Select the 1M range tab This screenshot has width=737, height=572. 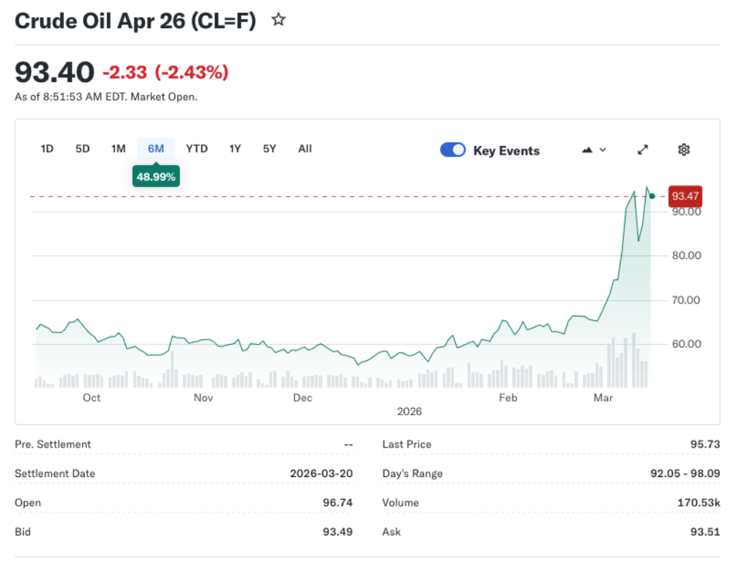pyautogui.click(x=118, y=149)
